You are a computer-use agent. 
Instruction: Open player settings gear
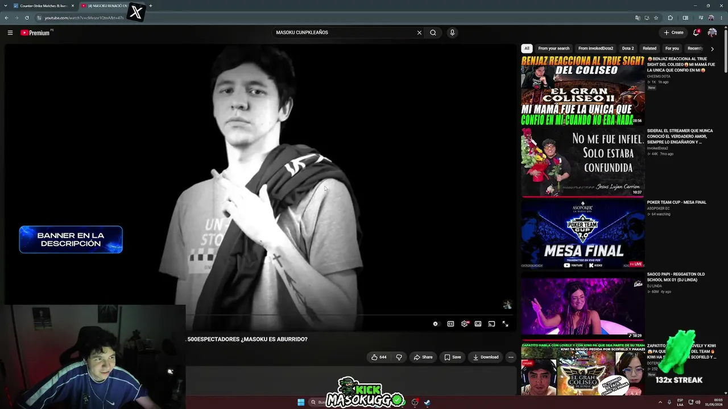(464, 324)
